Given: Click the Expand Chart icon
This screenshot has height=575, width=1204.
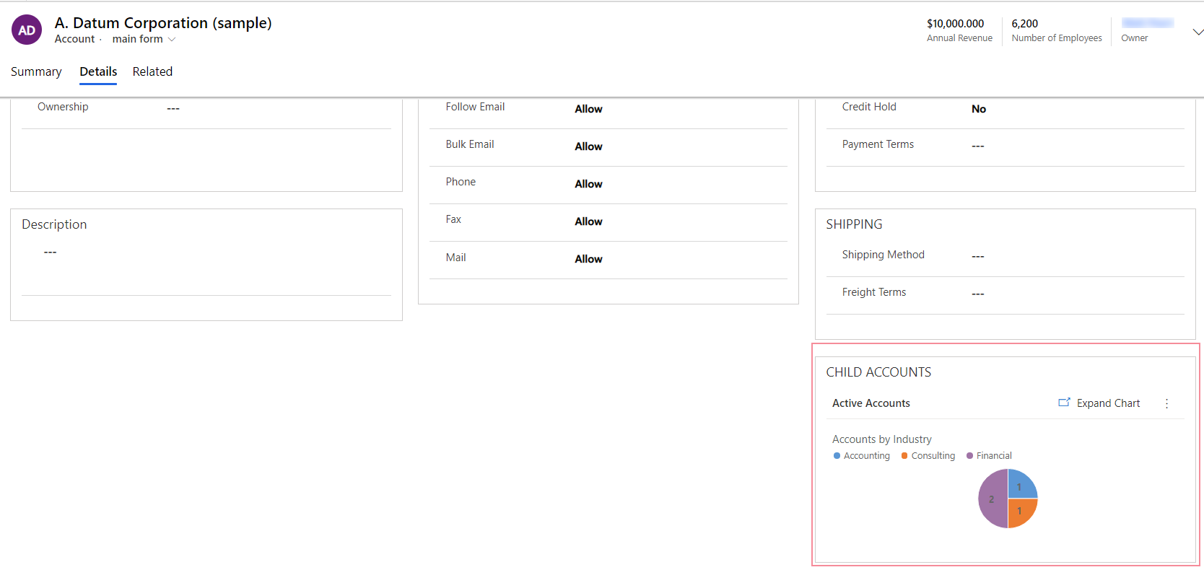Looking at the screenshot, I should [1064, 403].
